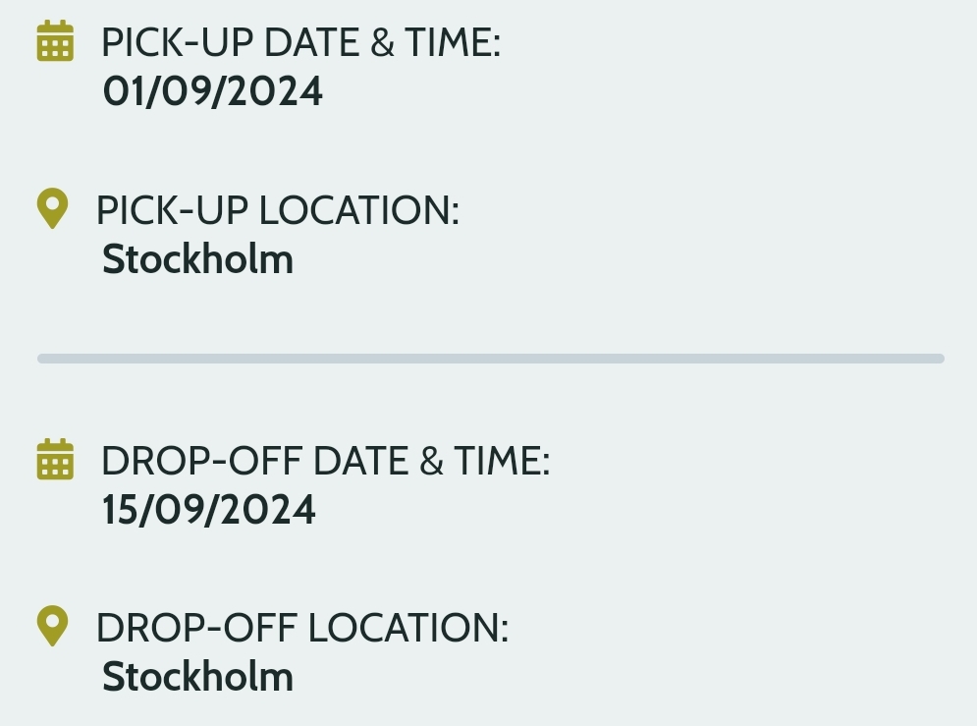The height and width of the screenshot is (726, 977).
Task: Tap the calendar icon beside 15/09/2024
Action: [55, 460]
